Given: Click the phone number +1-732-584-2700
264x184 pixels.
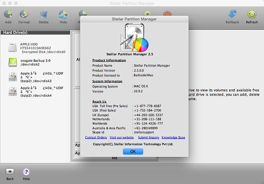Looking at the screenshot, I should click(148, 111).
